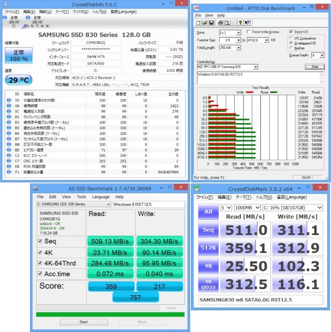331x332 pixels.
Task: Uncheck 4K test in AS SSD
Action: (x=40, y=252)
